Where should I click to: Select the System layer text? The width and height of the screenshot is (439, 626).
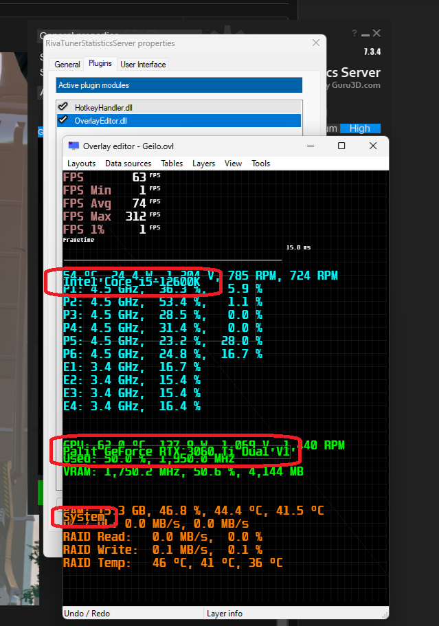click(84, 517)
